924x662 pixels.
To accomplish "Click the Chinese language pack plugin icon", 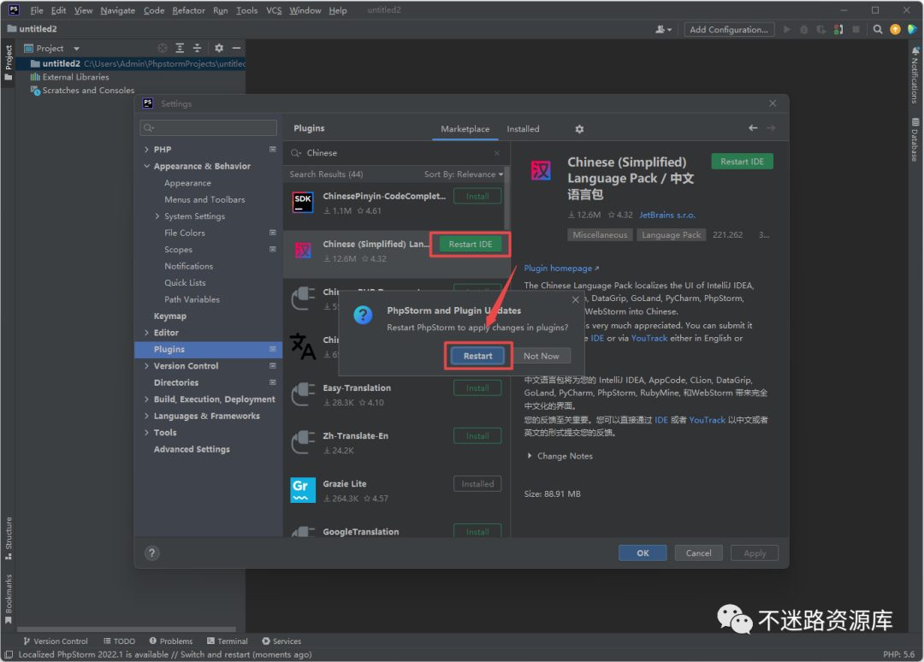I will (303, 251).
